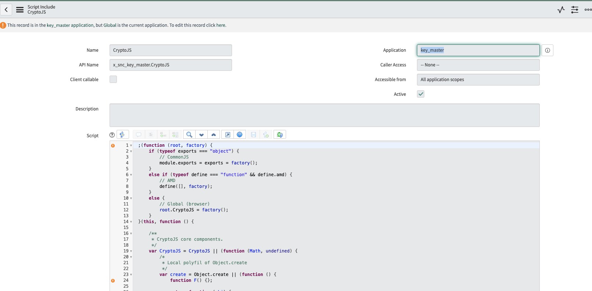Collapse code fold at line 16
Image resolution: width=592 pixels, height=291 pixels.
coord(131,233)
